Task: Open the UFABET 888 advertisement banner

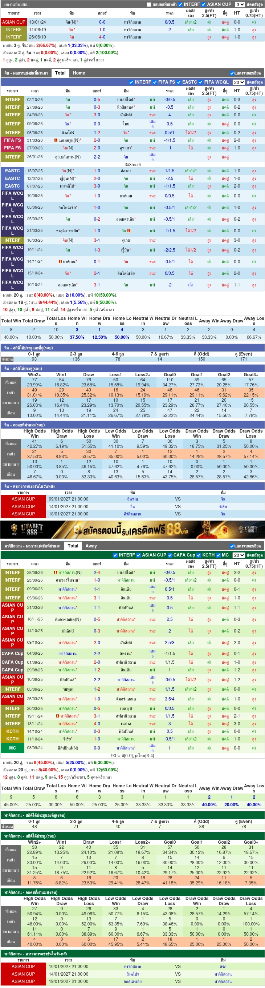Action: click(132, 530)
